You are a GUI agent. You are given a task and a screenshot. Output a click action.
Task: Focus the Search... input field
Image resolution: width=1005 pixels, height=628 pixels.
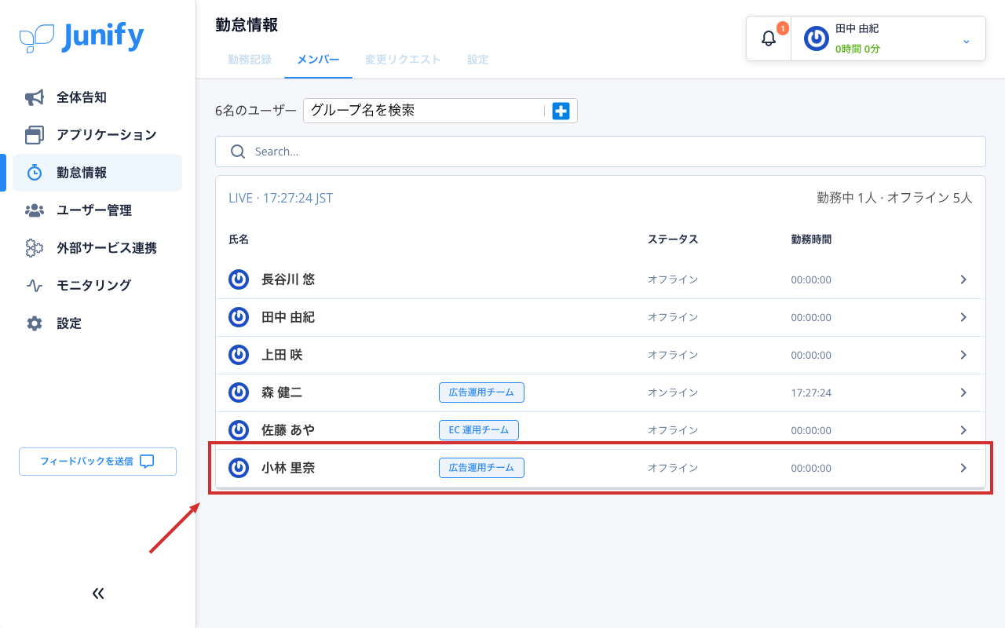coord(601,152)
